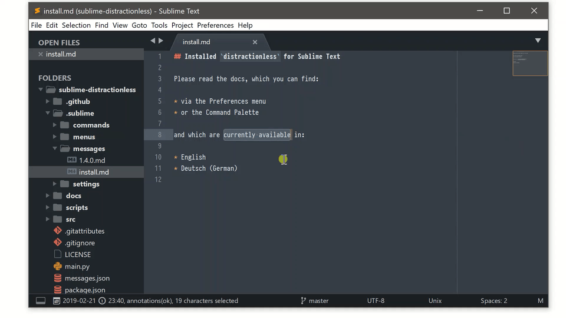This screenshot has height=318, width=566.
Task: Expand the docs folder
Action: (x=47, y=196)
